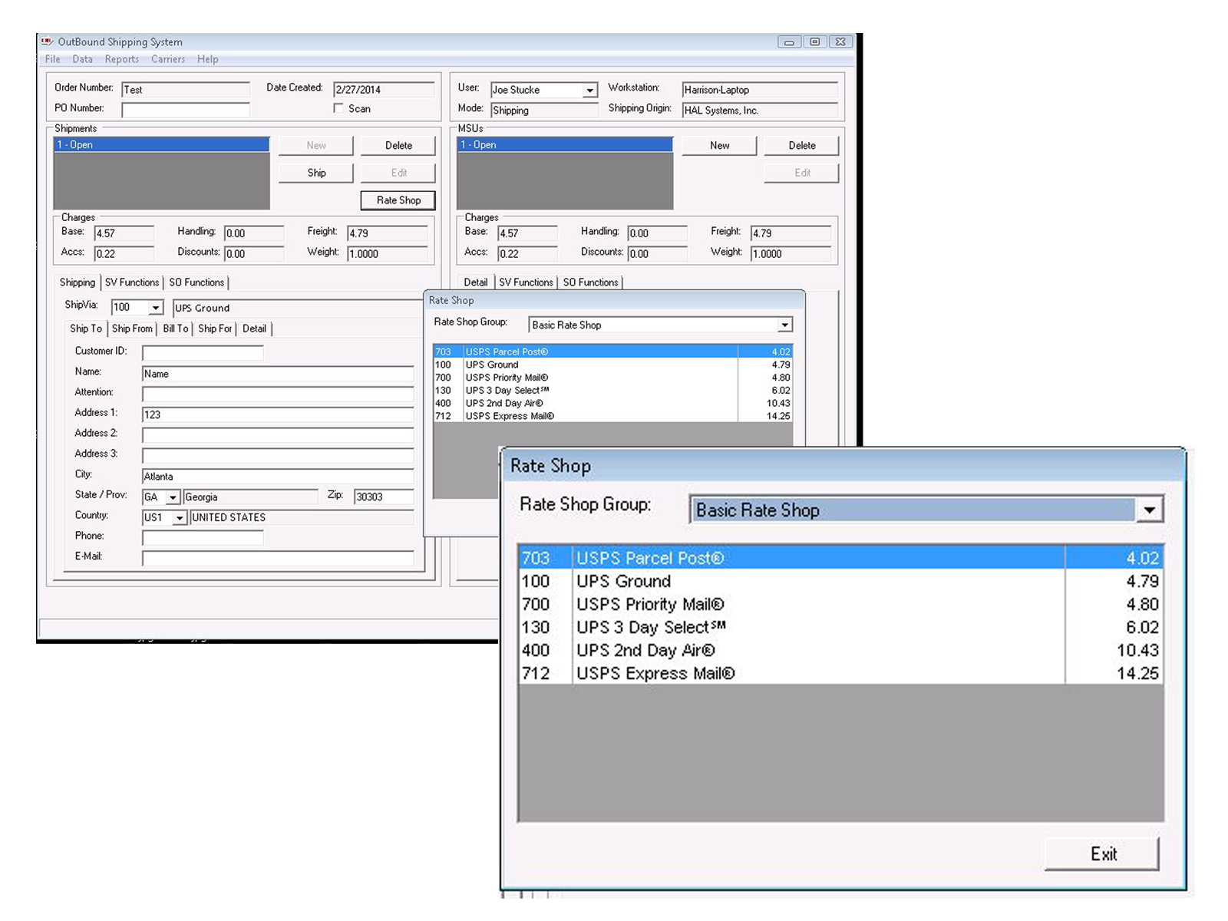This screenshot has height=921, width=1228.
Task: Select USPS Priority Mail in small Rate Shop
Action: point(612,378)
